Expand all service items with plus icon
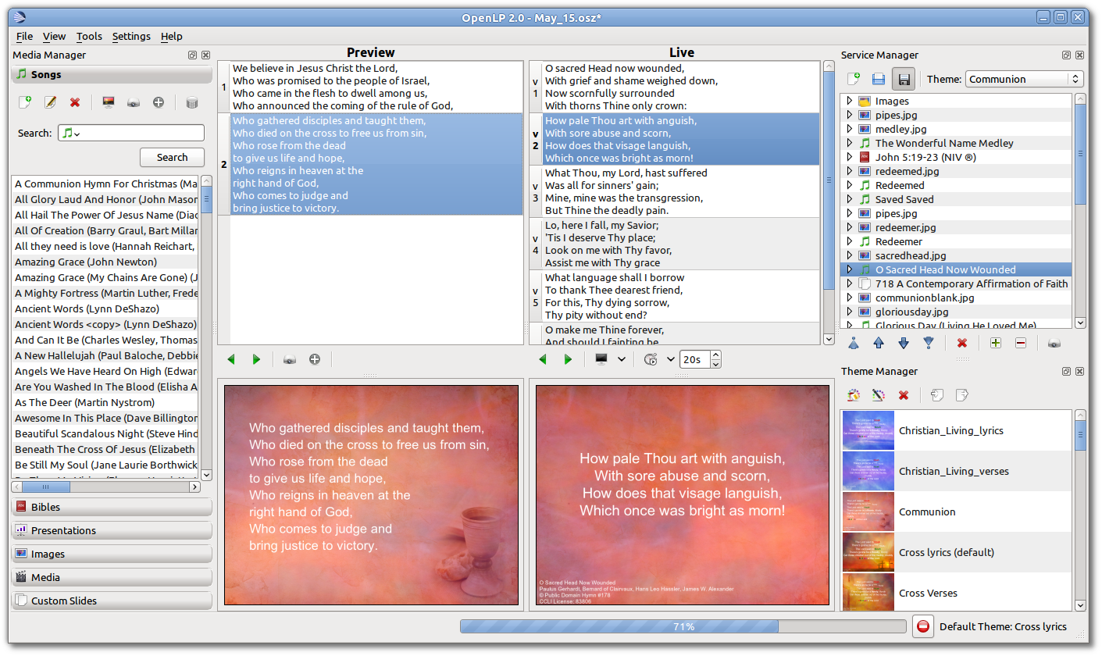The width and height of the screenshot is (1102, 656). coord(995,343)
